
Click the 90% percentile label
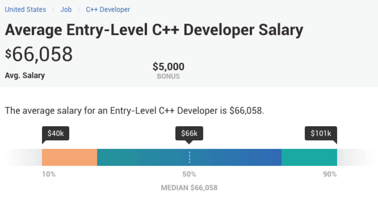tap(330, 174)
